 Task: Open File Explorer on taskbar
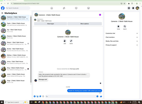pos(36,102)
